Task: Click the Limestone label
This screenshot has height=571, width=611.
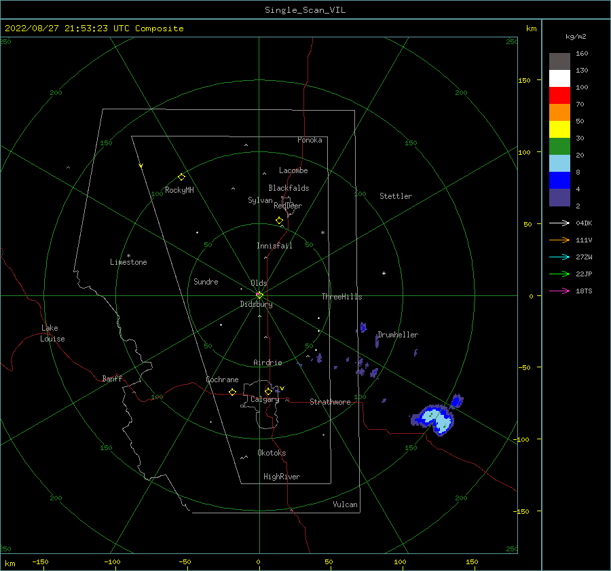Action: pyautogui.click(x=128, y=262)
